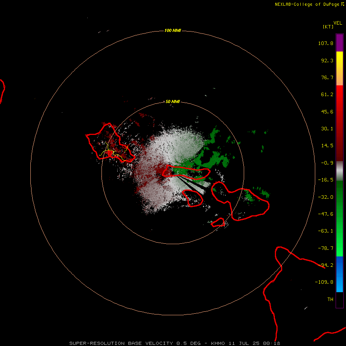This screenshot has height=346, width=346.
Task: Select the -16.5 scale value
Action: (326, 180)
